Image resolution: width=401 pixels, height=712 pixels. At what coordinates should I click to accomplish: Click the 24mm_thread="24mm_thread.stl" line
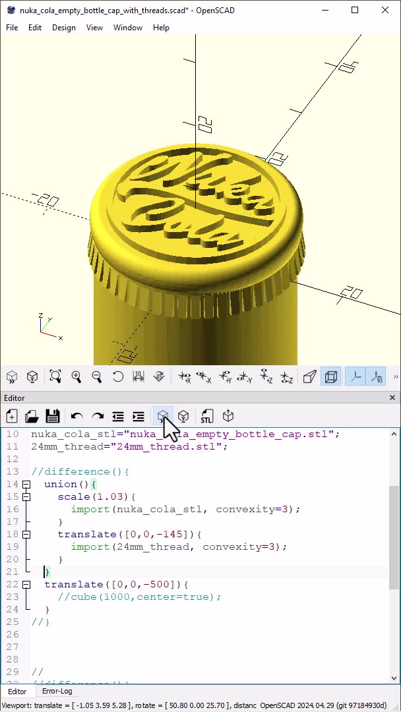coord(129,447)
